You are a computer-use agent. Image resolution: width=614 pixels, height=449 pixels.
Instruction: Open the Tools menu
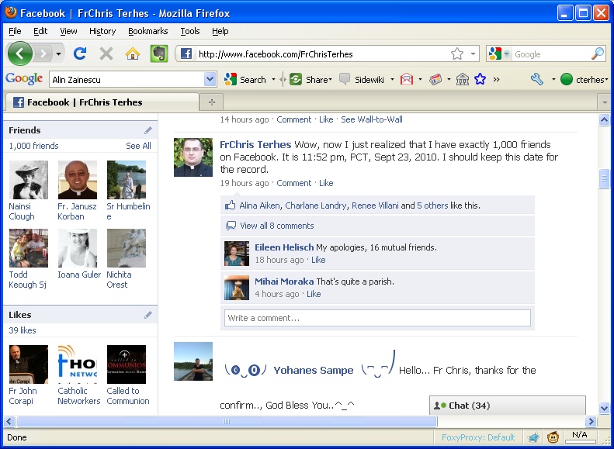[190, 31]
